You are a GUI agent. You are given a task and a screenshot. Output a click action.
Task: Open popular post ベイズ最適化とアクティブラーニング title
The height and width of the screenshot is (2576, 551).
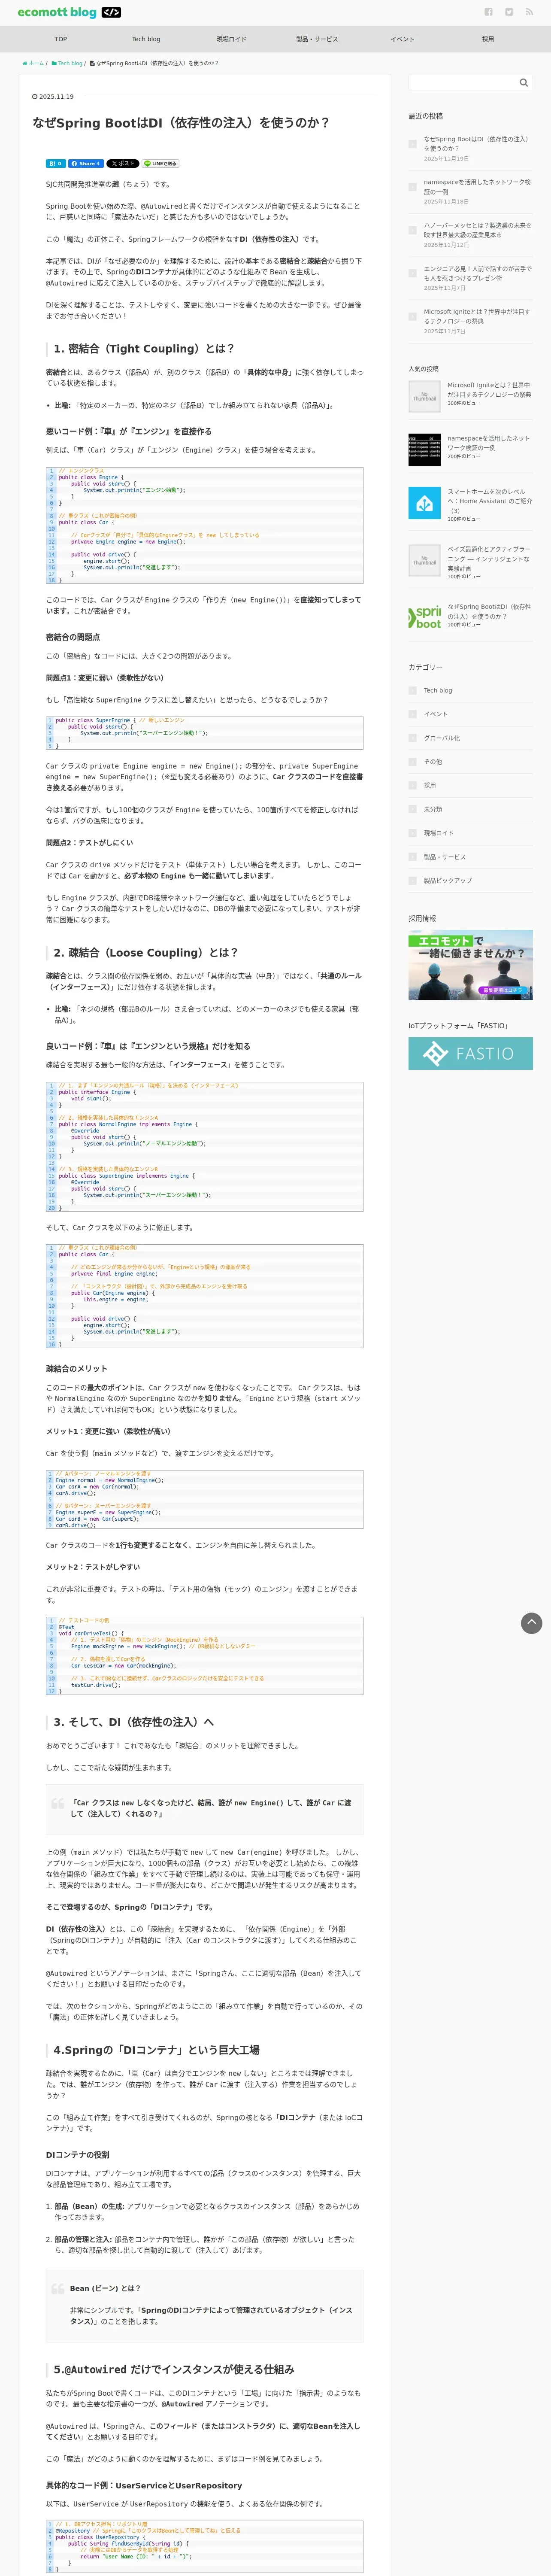tap(489, 559)
